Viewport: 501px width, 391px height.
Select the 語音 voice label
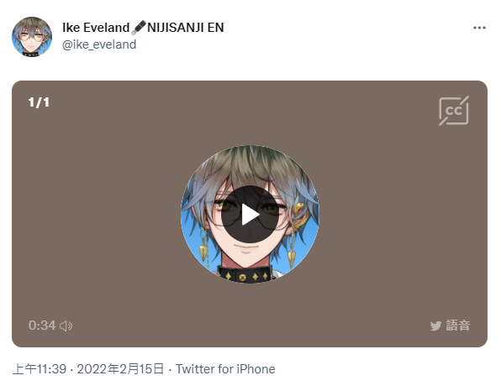click(458, 326)
